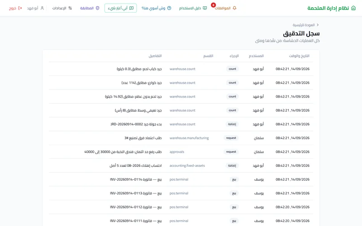Click the التفاصيل column header
This screenshot has width=362, height=226.
[155, 56]
